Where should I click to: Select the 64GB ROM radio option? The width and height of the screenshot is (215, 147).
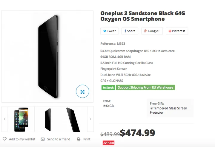(x=105, y=106)
